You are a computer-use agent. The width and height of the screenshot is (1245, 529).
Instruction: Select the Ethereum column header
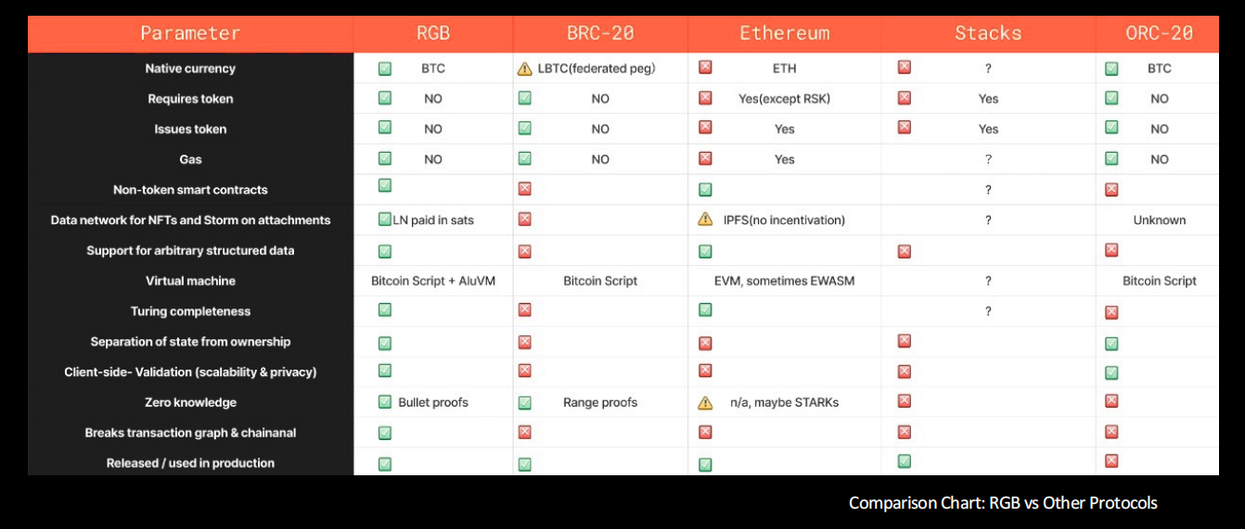(x=784, y=33)
